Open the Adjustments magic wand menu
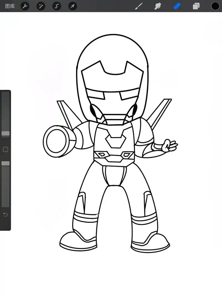Screen dimensions: 222x296 tap(41, 6)
